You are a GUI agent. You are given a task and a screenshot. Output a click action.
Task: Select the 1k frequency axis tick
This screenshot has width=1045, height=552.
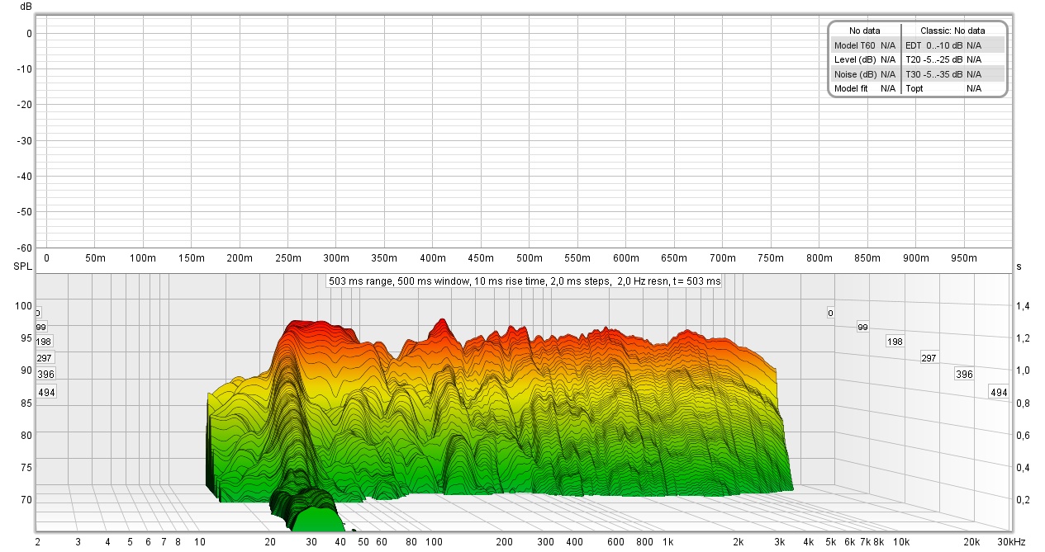click(667, 542)
